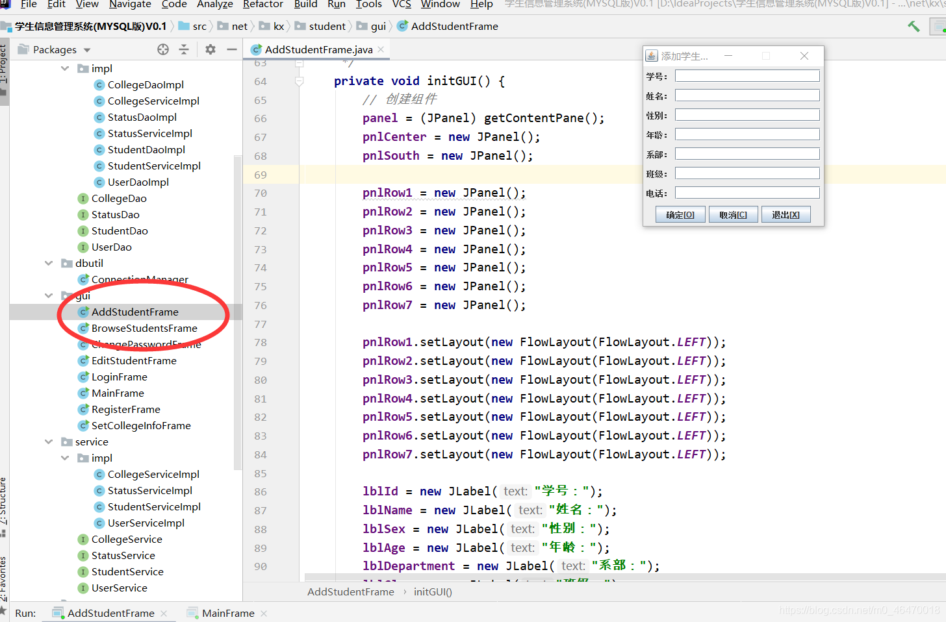Open the Navigate menu
The image size is (946, 622).
pos(130,5)
